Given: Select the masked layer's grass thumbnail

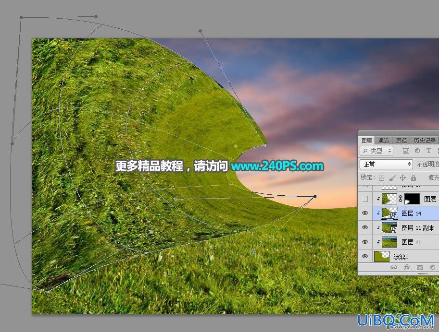Looking at the screenshot, I should pyautogui.click(x=389, y=199).
